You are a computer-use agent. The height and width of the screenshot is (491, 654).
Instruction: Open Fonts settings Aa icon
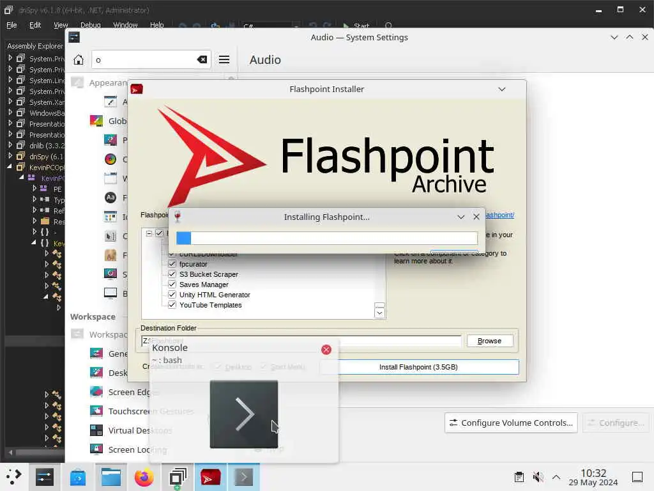pos(110,198)
